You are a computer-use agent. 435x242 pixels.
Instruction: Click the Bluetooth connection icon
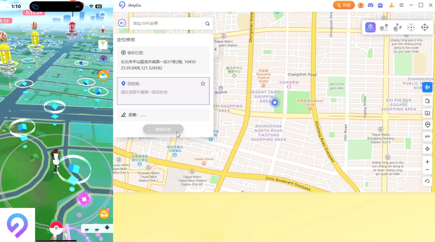pos(427,87)
